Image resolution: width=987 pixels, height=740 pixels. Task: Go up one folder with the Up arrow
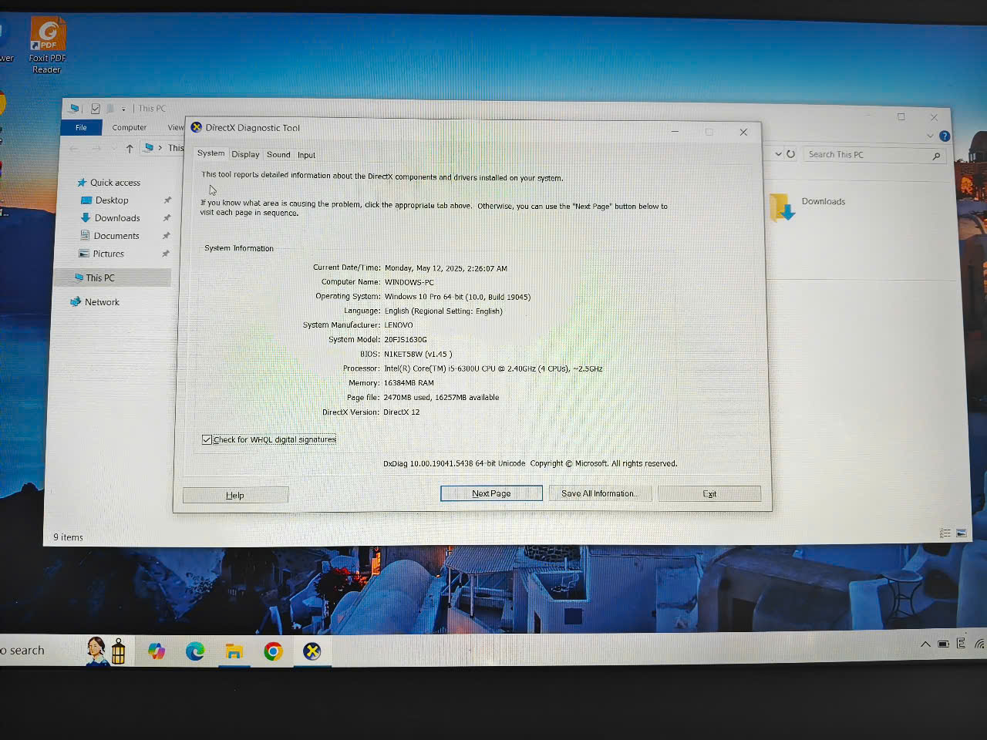(130, 148)
